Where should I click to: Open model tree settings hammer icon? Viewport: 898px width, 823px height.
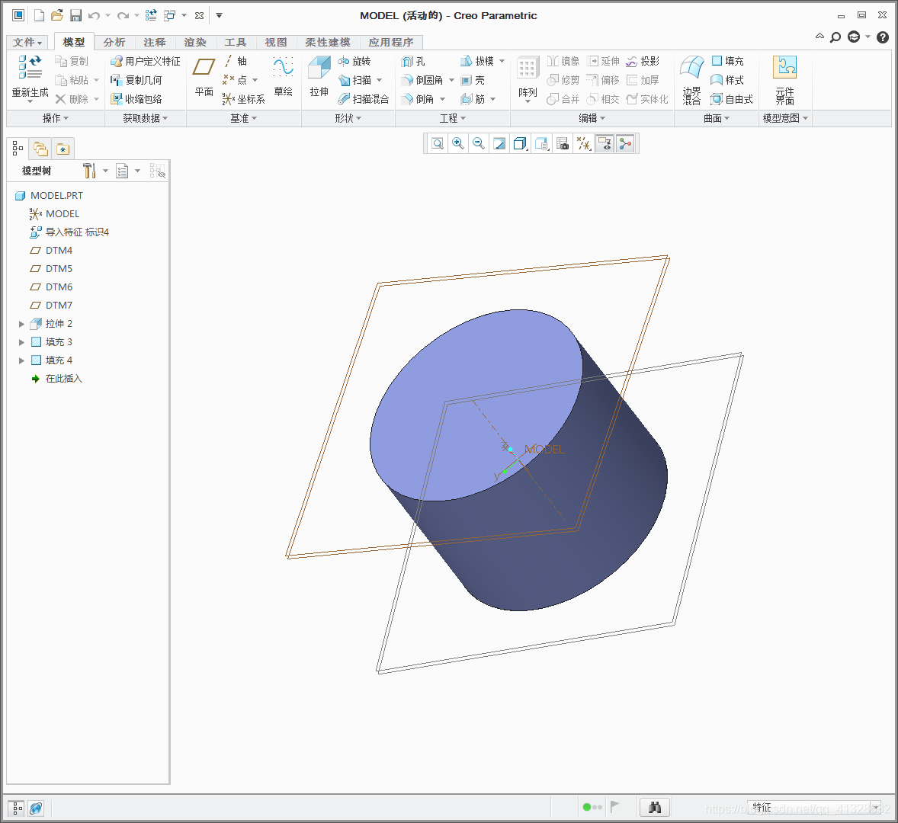[x=88, y=171]
